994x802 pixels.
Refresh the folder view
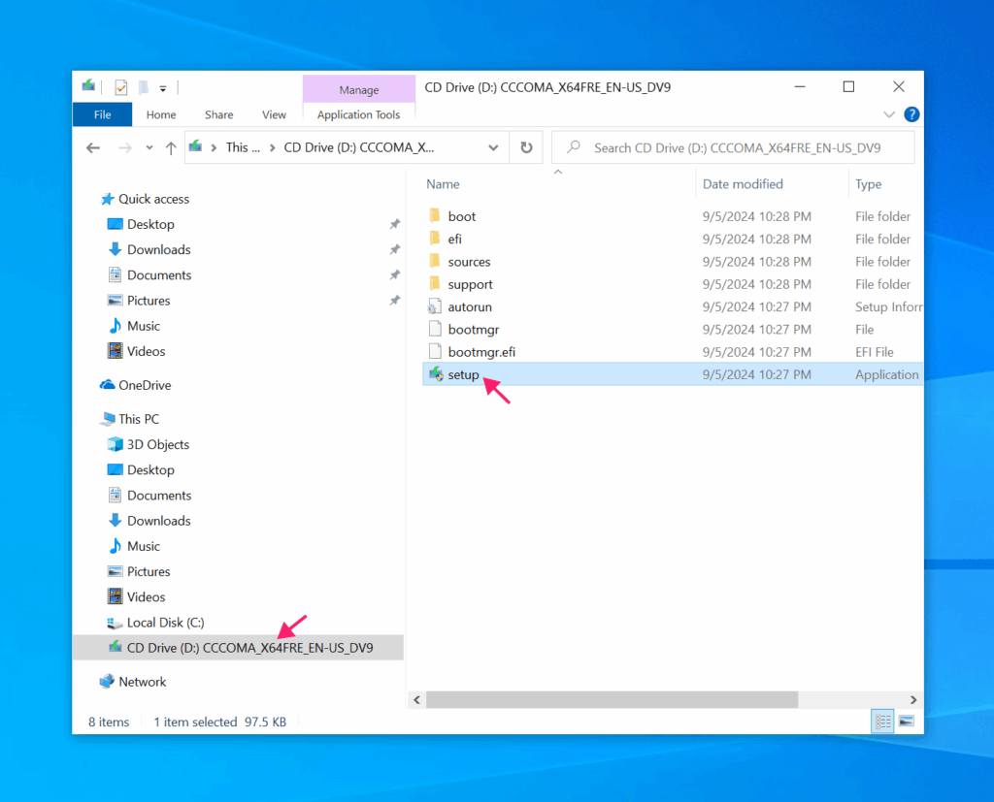526,147
